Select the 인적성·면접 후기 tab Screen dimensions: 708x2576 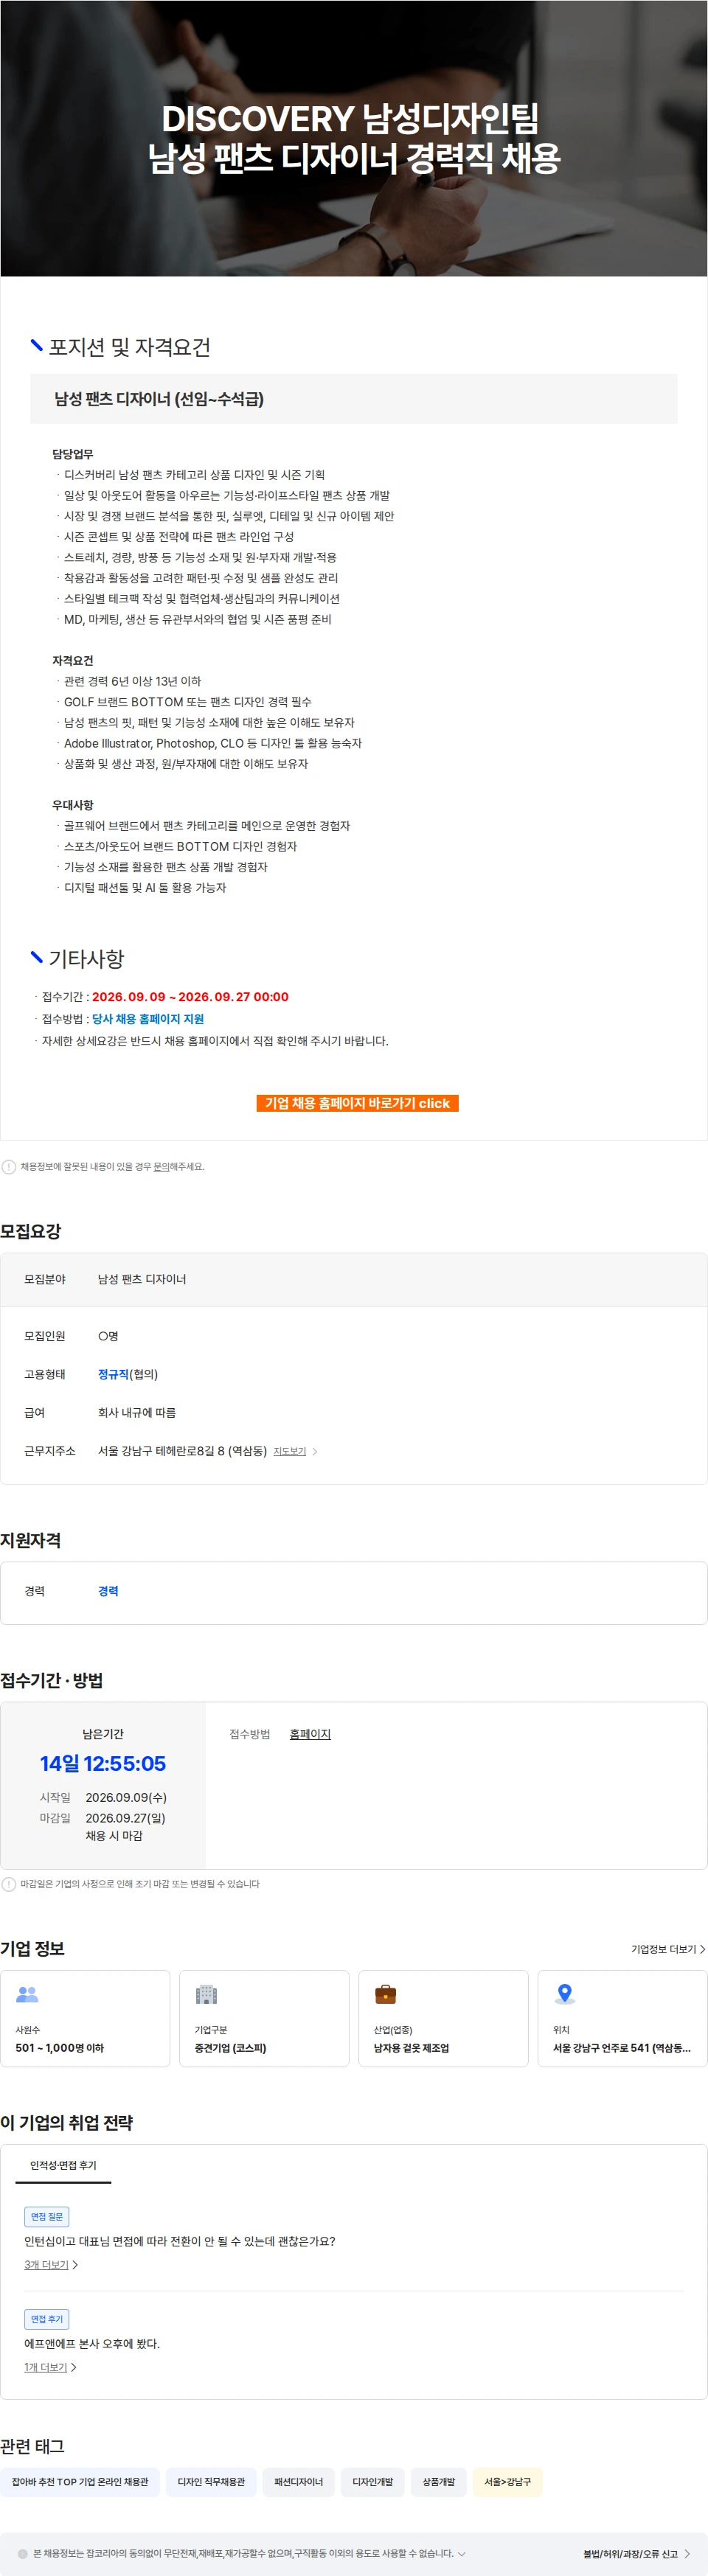pyautogui.click(x=63, y=2165)
